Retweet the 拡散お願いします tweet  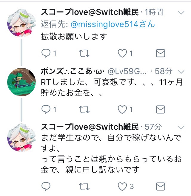[84, 54]
